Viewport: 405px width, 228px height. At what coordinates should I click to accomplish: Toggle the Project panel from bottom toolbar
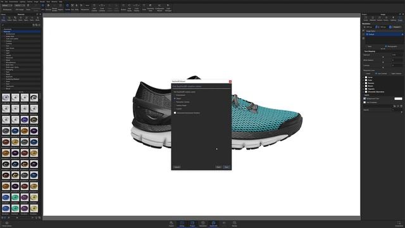point(192,224)
